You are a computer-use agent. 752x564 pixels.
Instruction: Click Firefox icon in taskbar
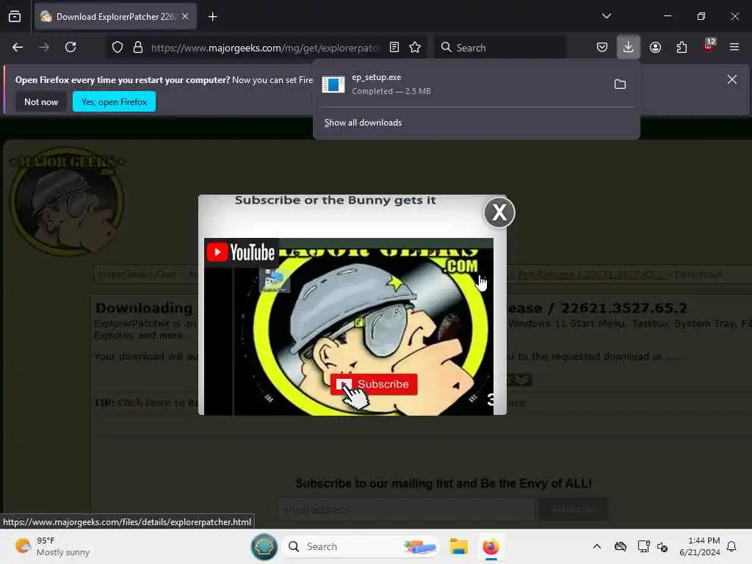pos(491,546)
